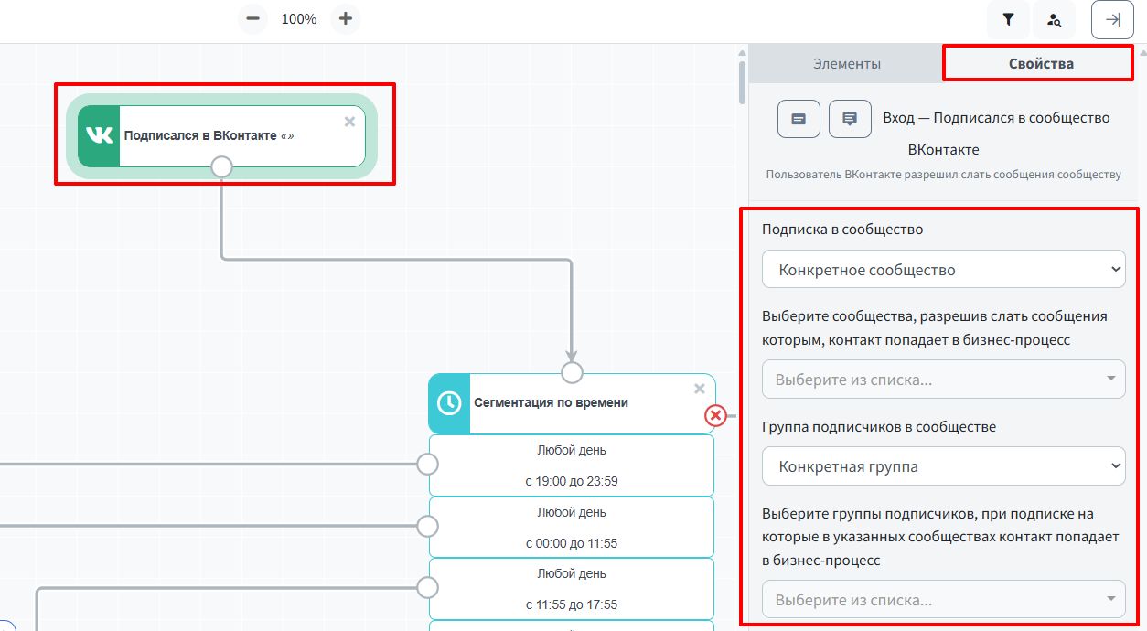The height and width of the screenshot is (631, 1147).
Task: Click the Группа подписчиков в сообществе label
Action: pos(879,427)
